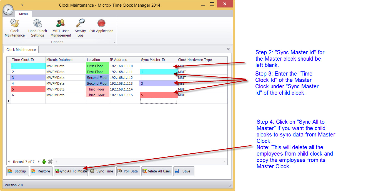Image resolution: width=376 pixels, height=191 pixels.
Task: Open Clock Maintenance from the ribbon
Action: (14, 28)
